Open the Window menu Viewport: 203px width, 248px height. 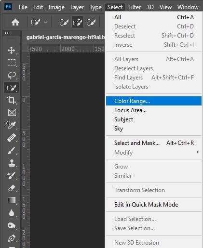coord(188,7)
